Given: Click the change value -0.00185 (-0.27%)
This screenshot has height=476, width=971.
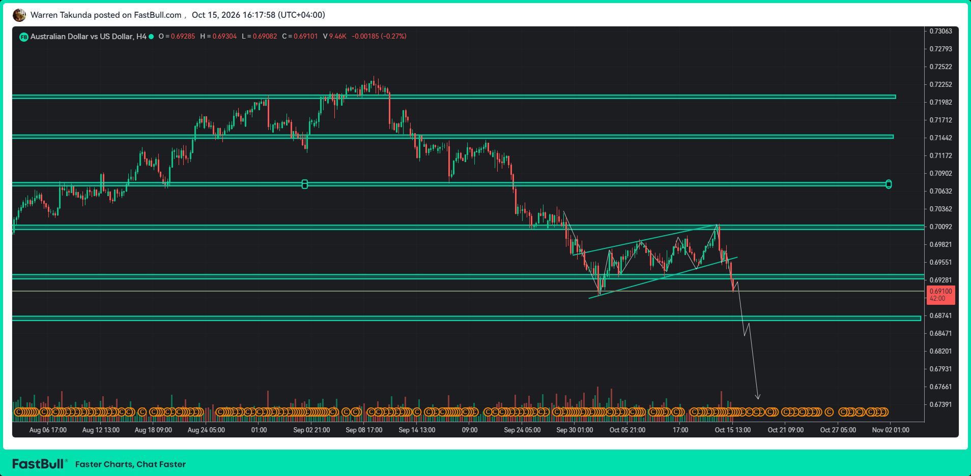Looking at the screenshot, I should [x=379, y=37].
